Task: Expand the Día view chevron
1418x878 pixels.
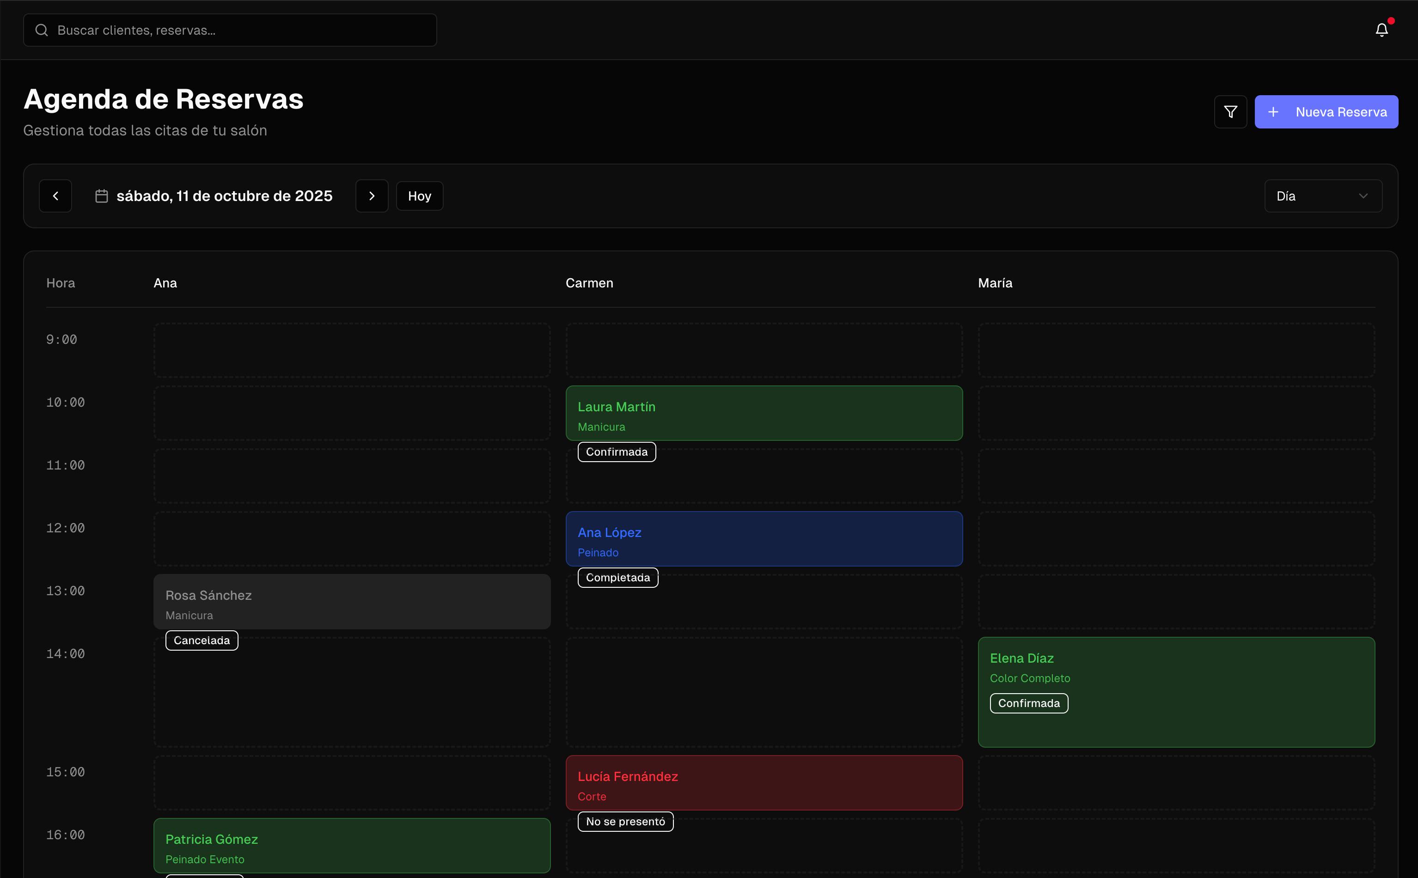Action: [x=1363, y=196]
